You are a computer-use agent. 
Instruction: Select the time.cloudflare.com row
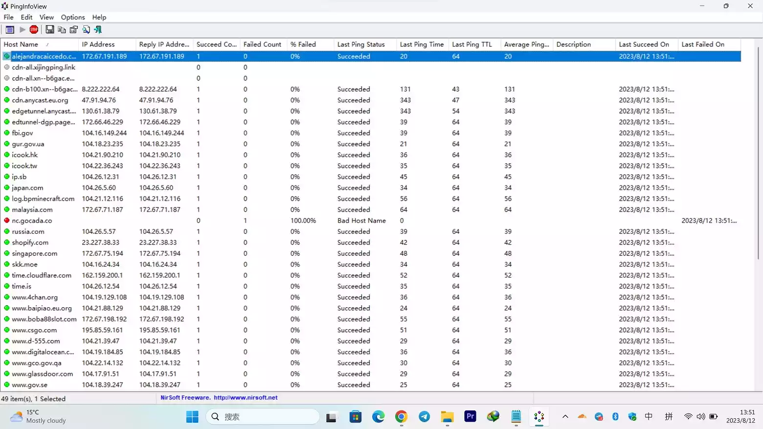pyautogui.click(x=371, y=275)
